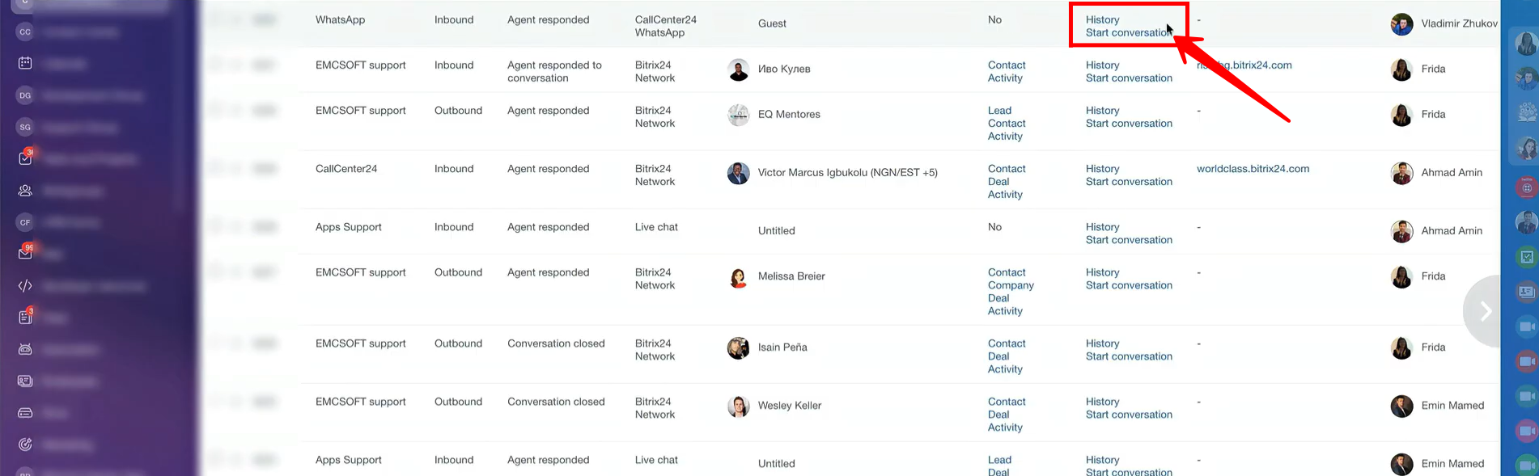Click Victor Marcus Igbukolu's avatar

[x=738, y=173]
